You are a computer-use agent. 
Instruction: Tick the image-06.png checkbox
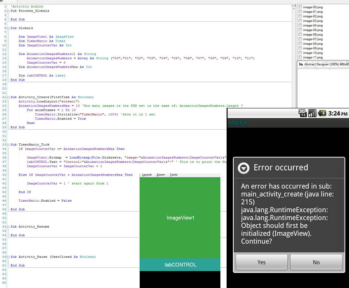[300, 35]
